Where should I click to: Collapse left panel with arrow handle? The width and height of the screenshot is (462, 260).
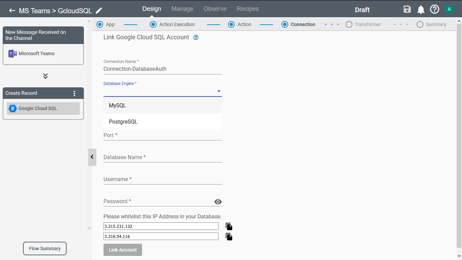coord(92,157)
